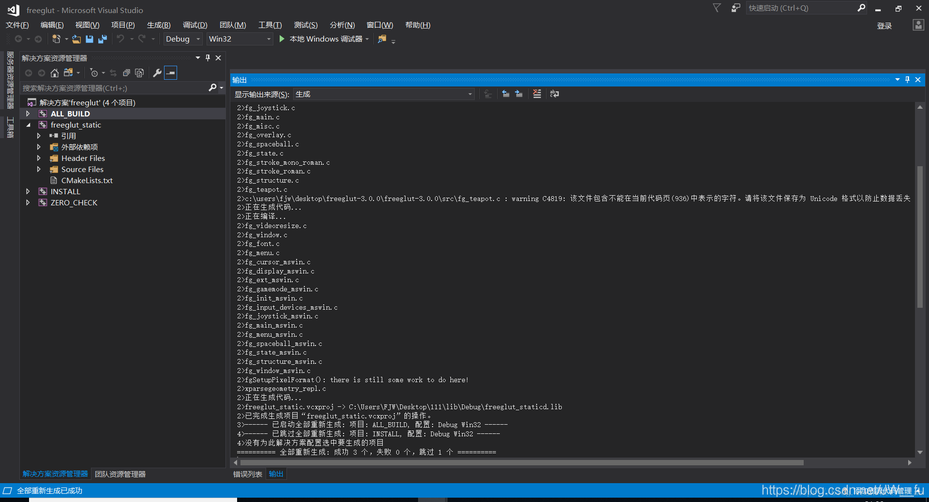Open the 工具箱 side tab
The image size is (929, 502).
pyautogui.click(x=10, y=128)
